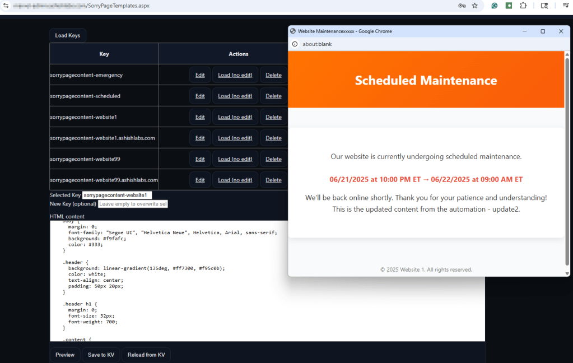The height and width of the screenshot is (363, 573).
Task: Click the Load Keys button
Action: pos(68,35)
